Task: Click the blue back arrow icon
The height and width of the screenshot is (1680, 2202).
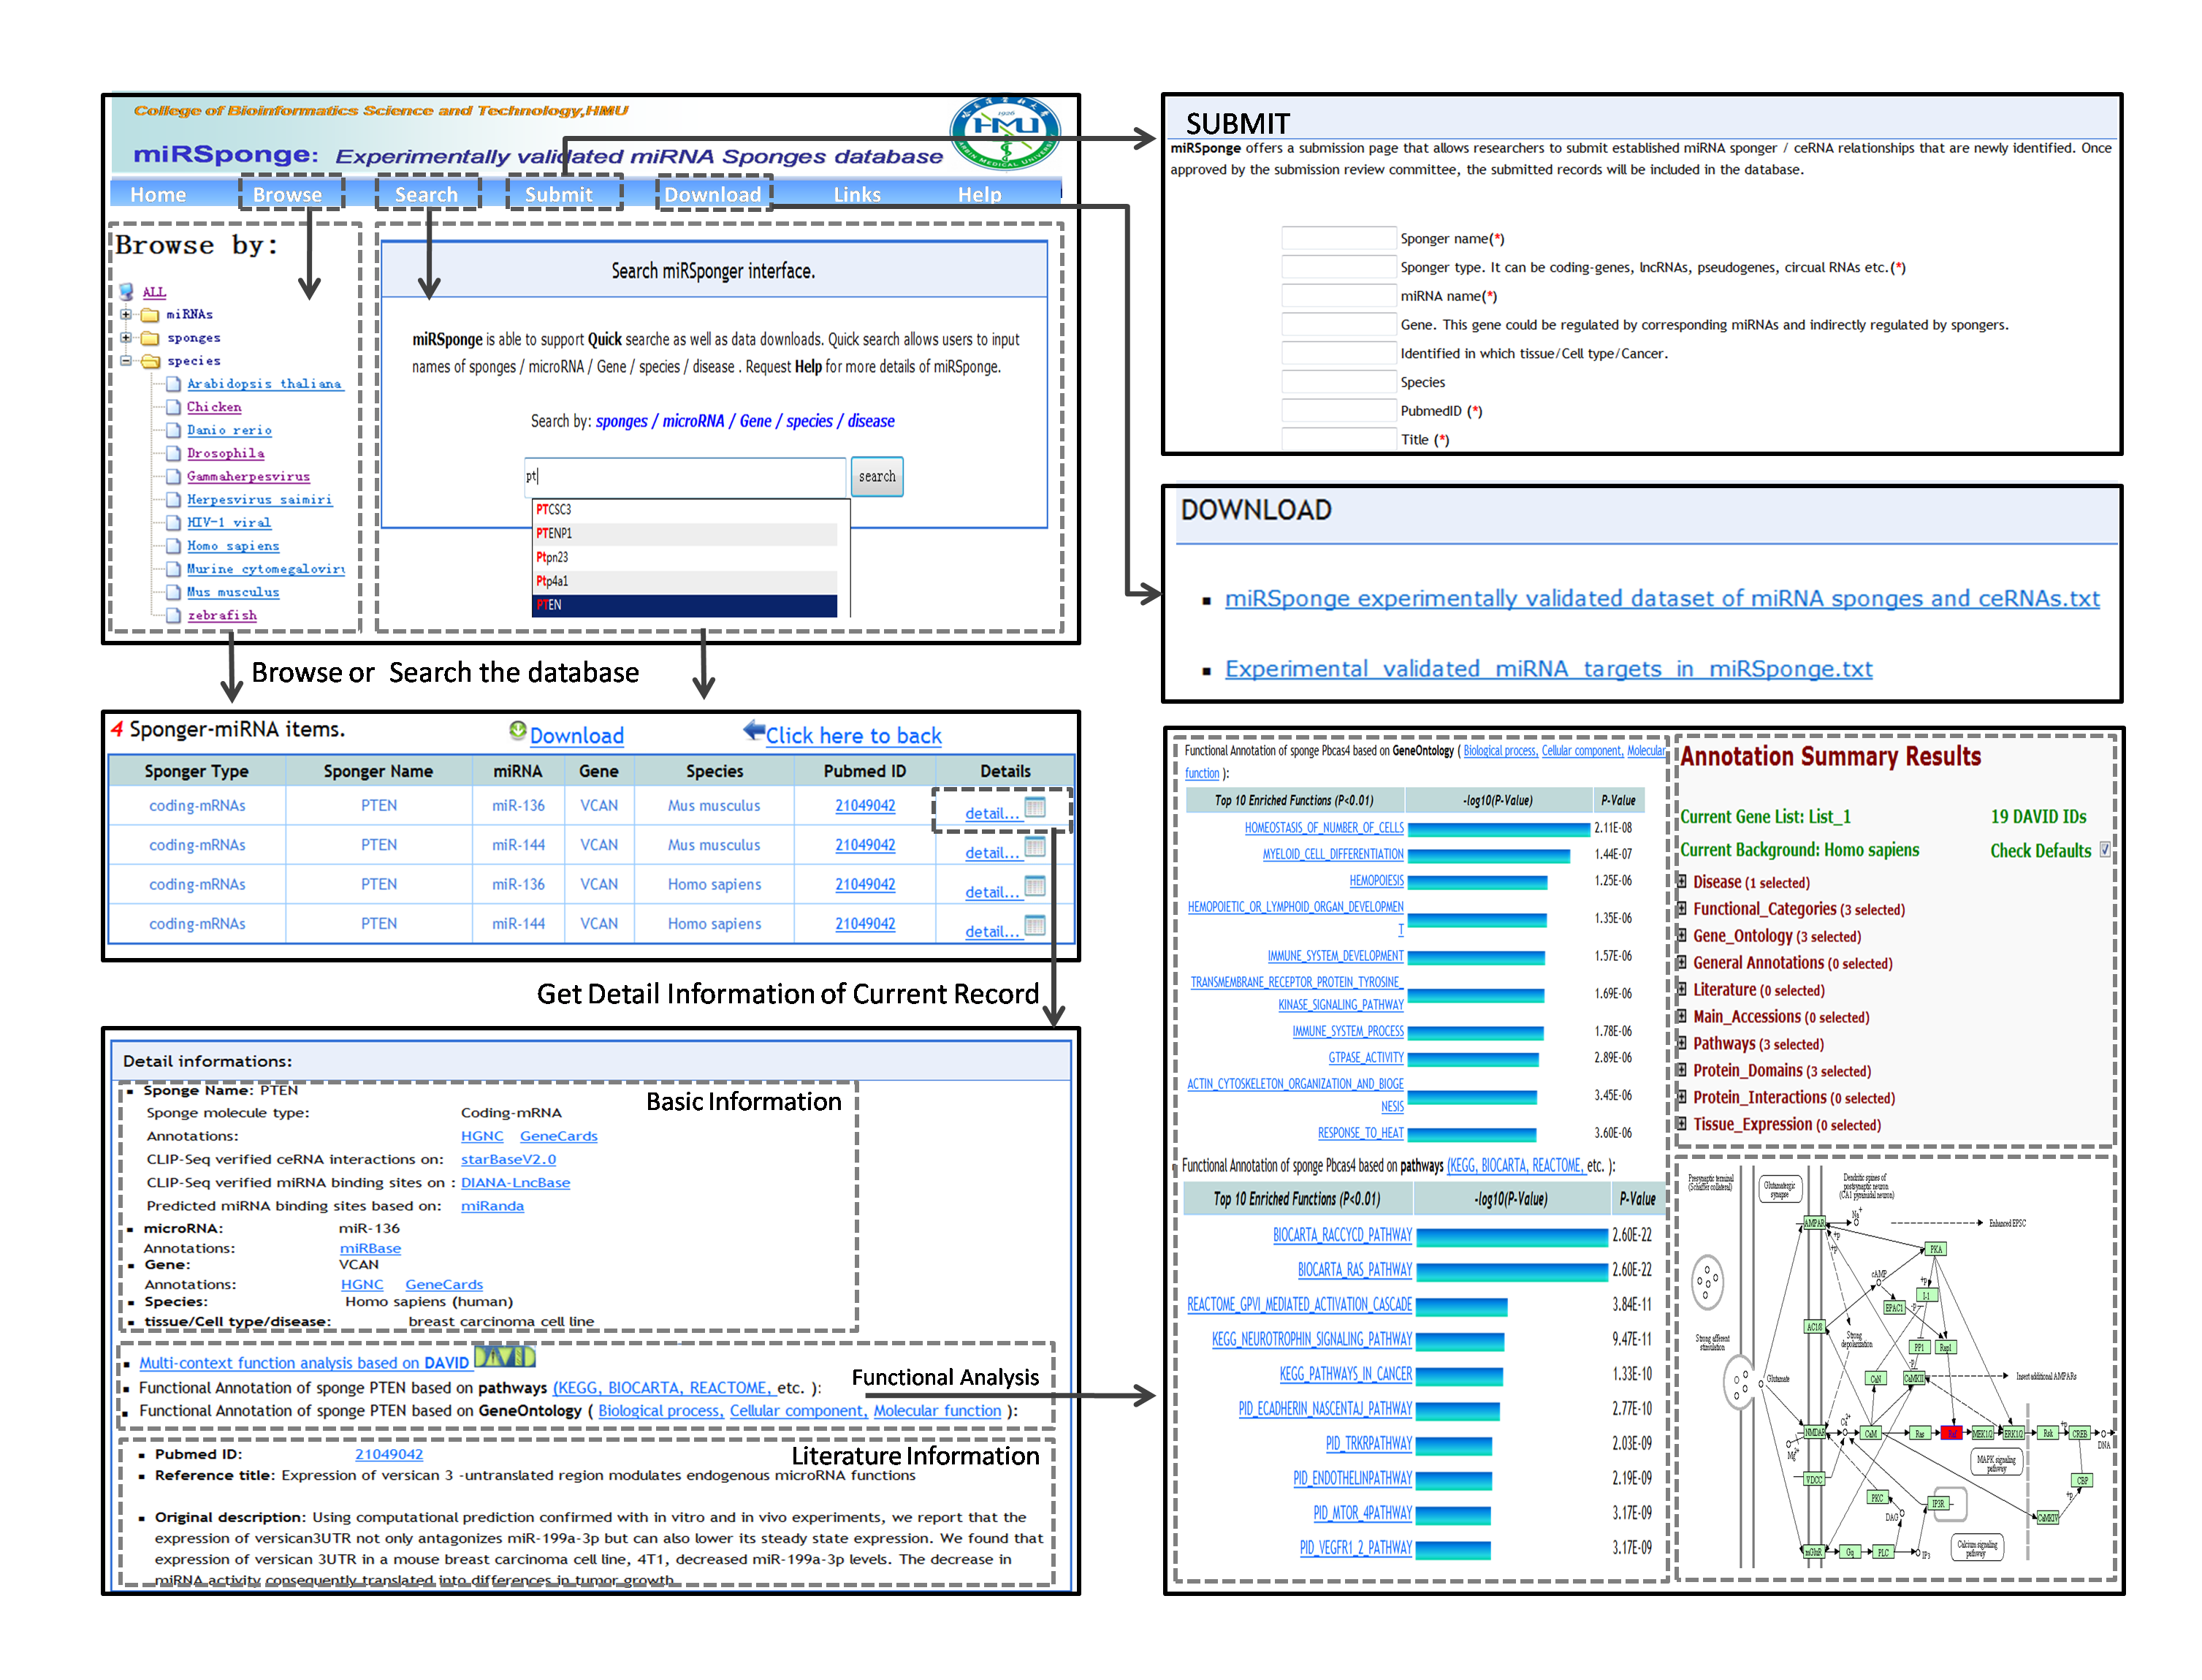Action: [x=754, y=731]
